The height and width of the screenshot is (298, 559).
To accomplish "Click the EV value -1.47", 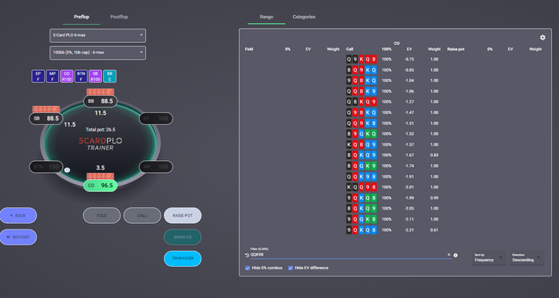I will tap(409, 112).
